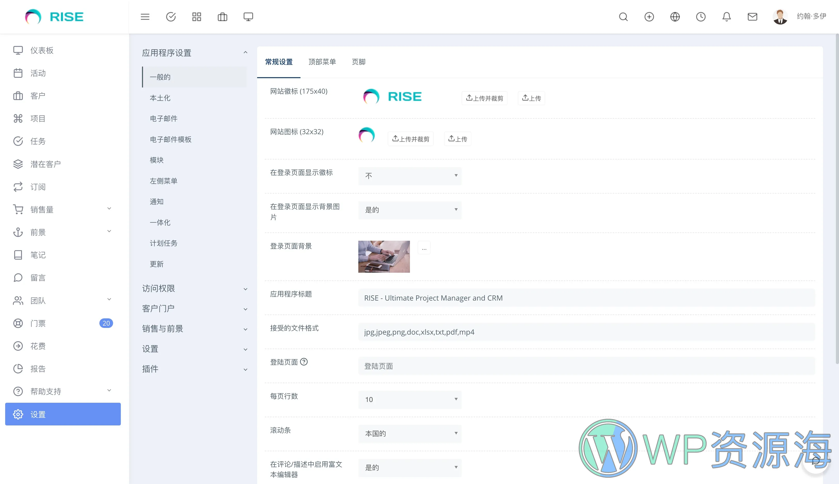839x484 pixels.
Task: Open the chat bubble icon at bottom right
Action: (x=816, y=461)
